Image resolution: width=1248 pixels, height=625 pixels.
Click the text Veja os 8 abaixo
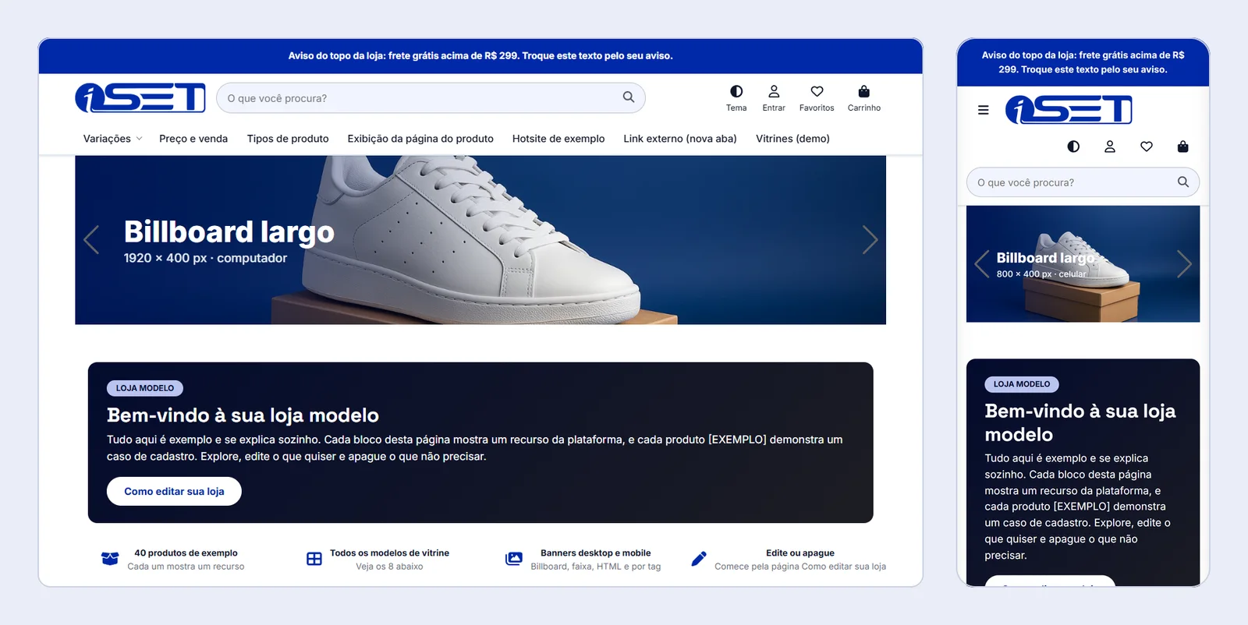[389, 567]
